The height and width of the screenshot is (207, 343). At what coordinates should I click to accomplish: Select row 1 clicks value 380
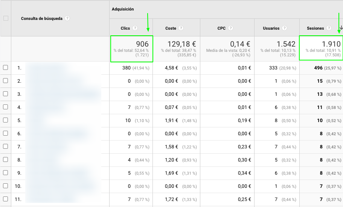click(127, 68)
